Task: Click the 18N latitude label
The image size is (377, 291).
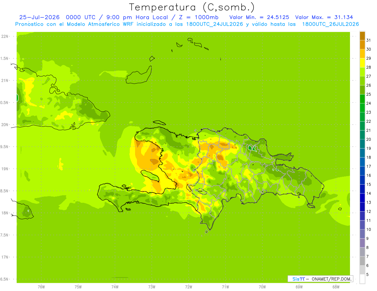Action: click(5, 213)
